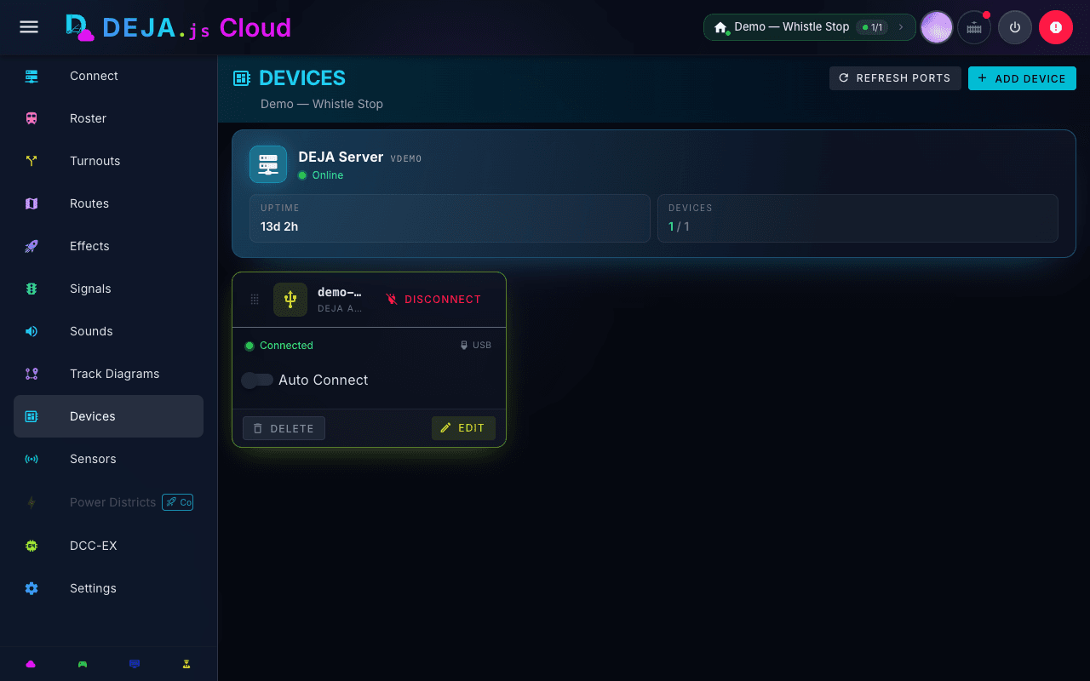This screenshot has height=681, width=1090.
Task: Click the Add Device button
Action: pyautogui.click(x=1022, y=78)
